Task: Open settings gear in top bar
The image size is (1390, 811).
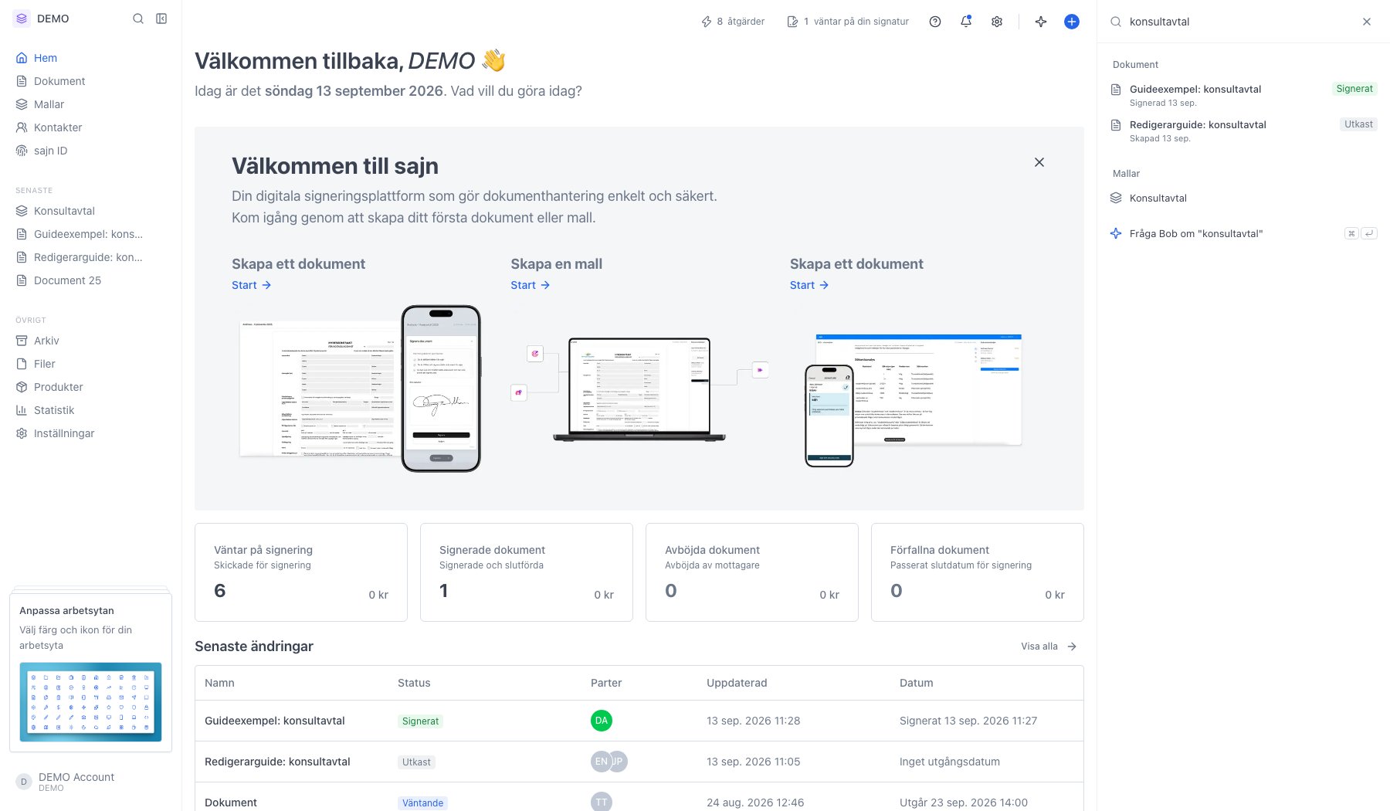Action: coord(997,22)
